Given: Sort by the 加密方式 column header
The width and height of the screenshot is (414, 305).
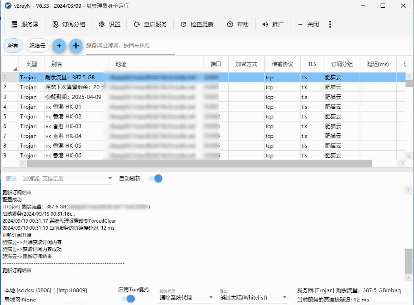Looking at the screenshot, I should click(246, 64).
